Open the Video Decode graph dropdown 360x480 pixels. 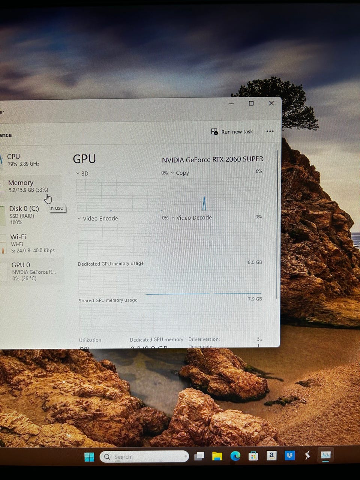(x=173, y=217)
